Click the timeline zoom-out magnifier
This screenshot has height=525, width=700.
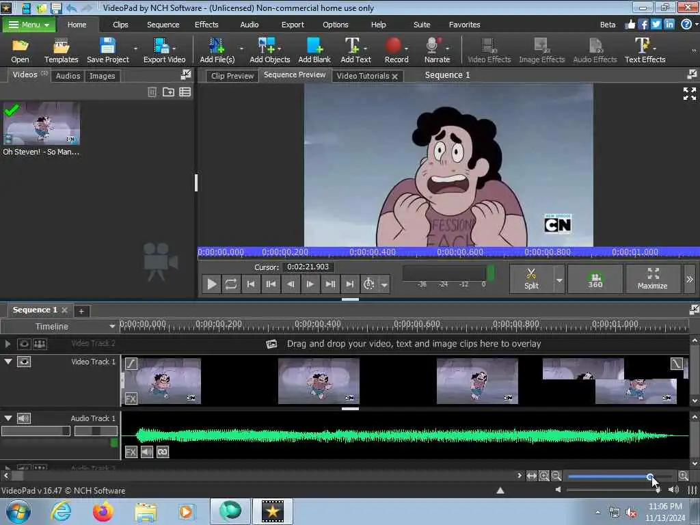(556, 476)
